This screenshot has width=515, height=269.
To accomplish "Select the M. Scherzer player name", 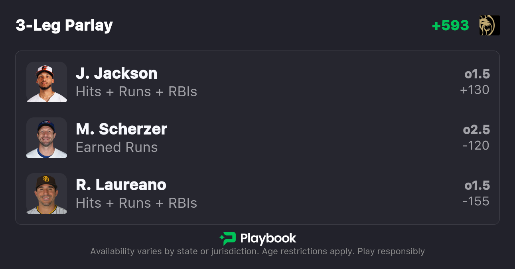I will [121, 129].
